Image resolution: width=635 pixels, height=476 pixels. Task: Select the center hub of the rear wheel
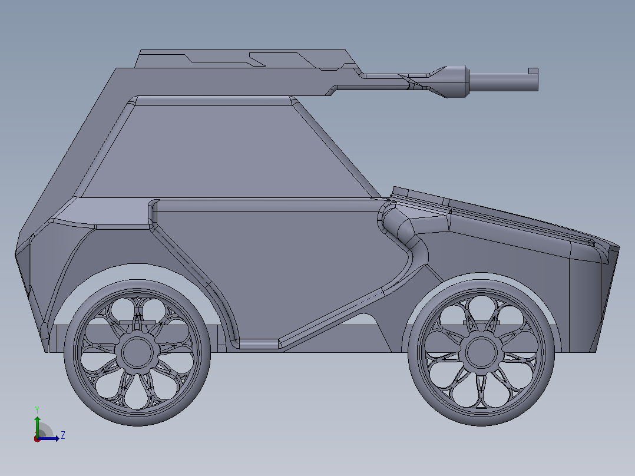tap(138, 352)
